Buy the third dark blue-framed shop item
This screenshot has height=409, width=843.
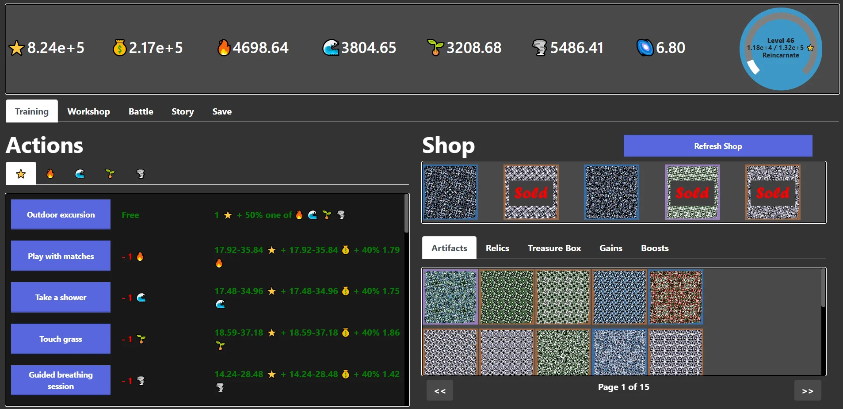pos(612,192)
